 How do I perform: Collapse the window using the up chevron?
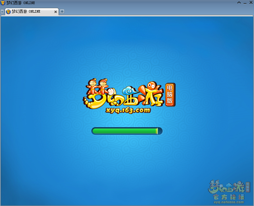239,3
